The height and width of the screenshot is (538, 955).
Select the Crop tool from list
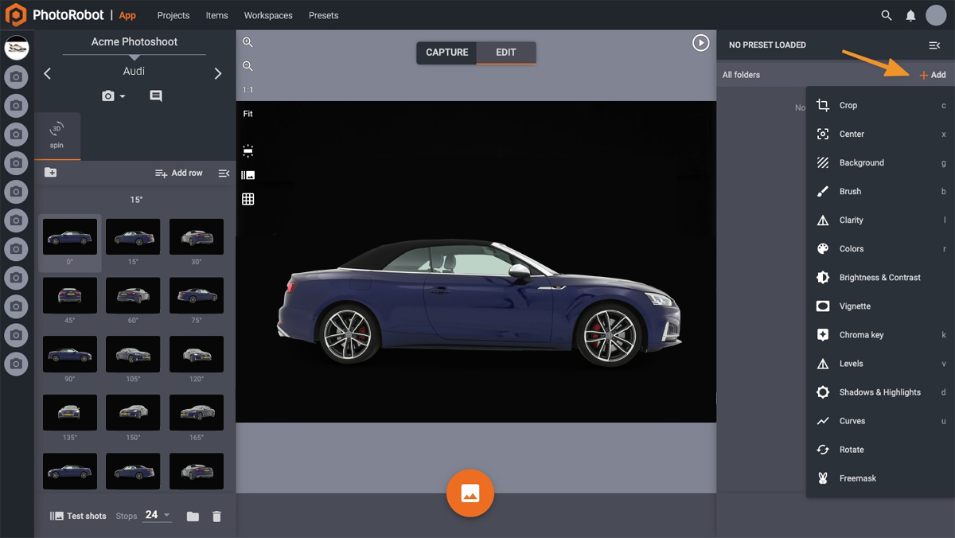point(848,105)
